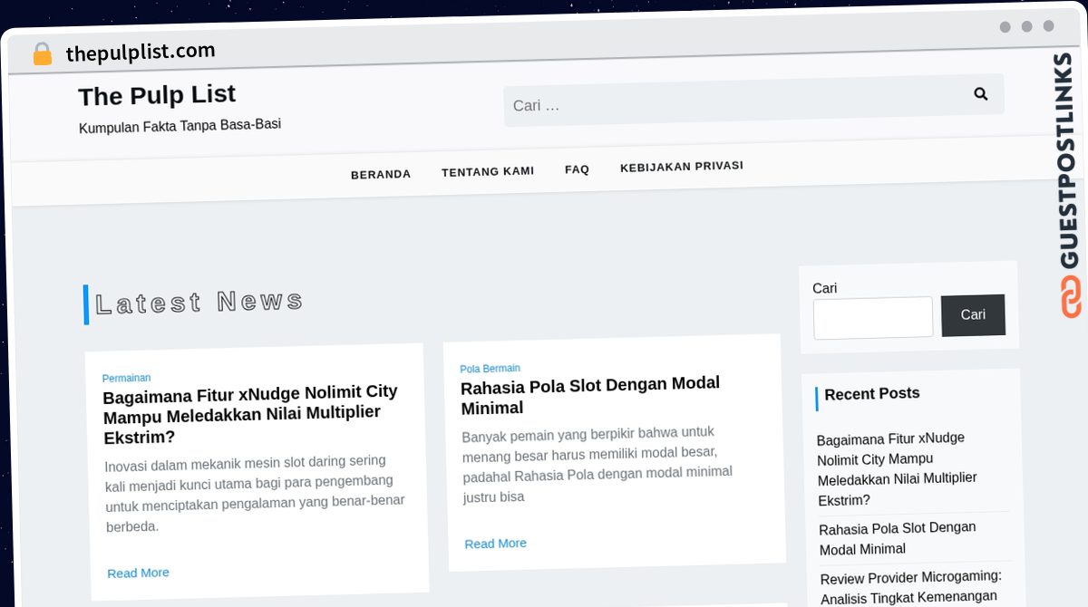Click The Pulp List site title

tap(157, 95)
